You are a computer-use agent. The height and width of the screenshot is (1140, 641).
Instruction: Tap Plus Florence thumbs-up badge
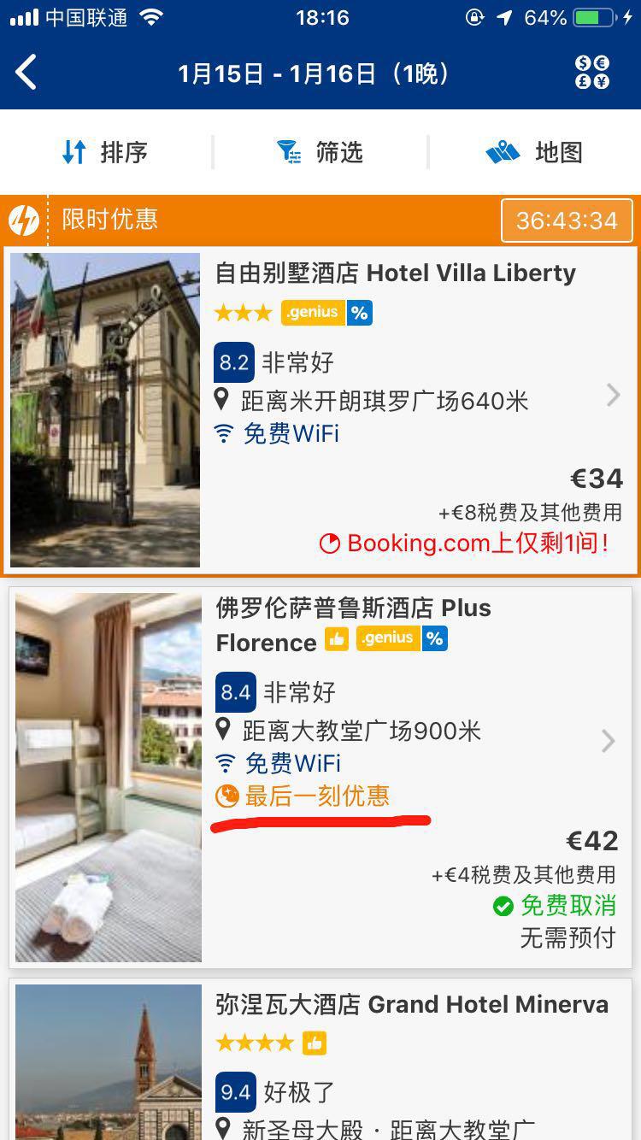pyautogui.click(x=337, y=639)
